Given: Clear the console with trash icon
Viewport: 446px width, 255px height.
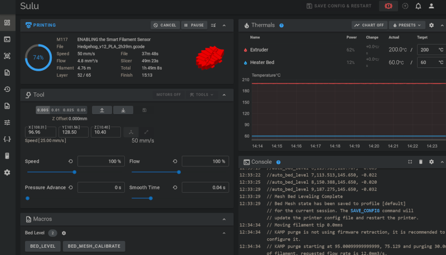Looking at the screenshot, I should 420,161.
